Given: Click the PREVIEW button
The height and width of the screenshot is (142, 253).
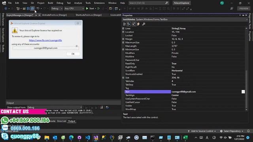Looking at the screenshot, I should click(x=244, y=8).
